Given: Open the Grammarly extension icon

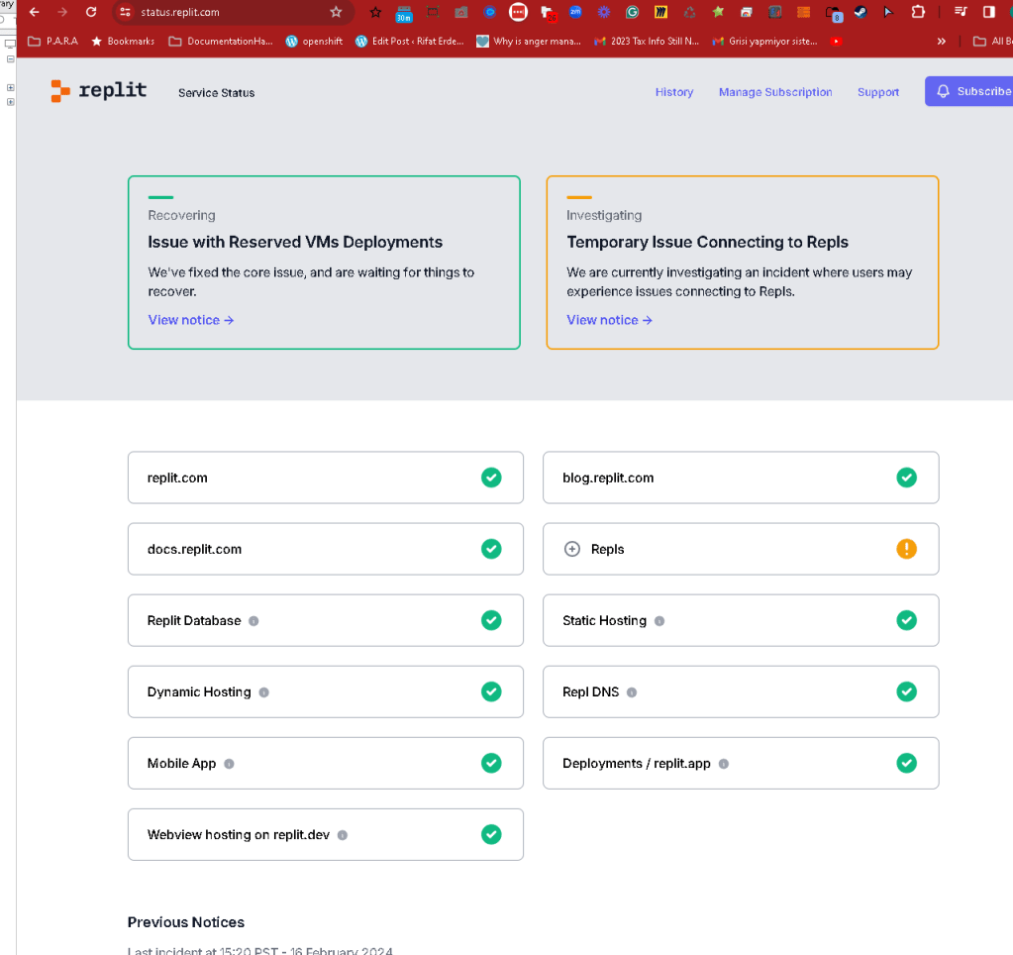Looking at the screenshot, I should [632, 12].
